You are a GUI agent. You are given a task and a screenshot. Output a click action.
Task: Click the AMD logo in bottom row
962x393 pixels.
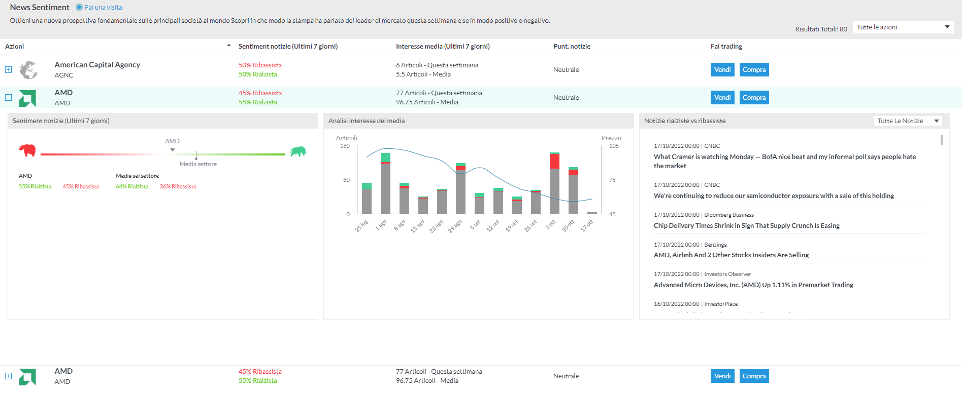[27, 377]
